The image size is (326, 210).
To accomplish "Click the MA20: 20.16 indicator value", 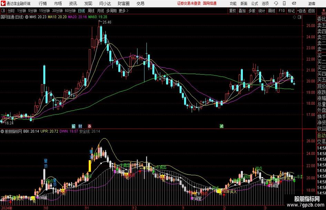I will (x=77, y=17).
